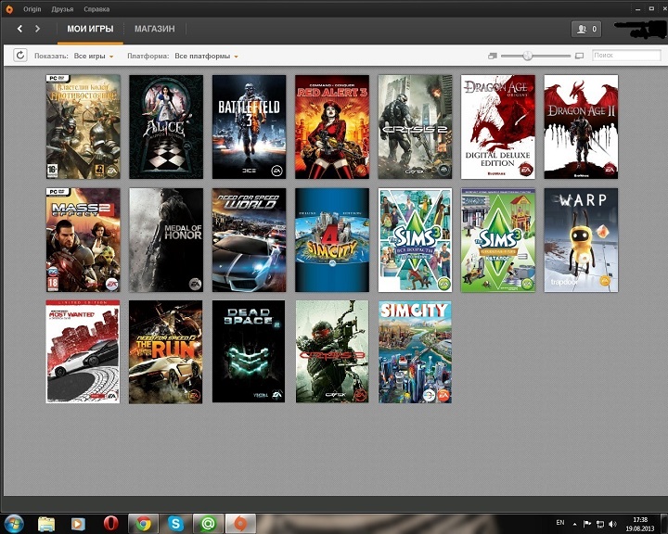Expand the Все игры filter dropdown
Image resolution: width=668 pixels, height=534 pixels.
[x=94, y=56]
